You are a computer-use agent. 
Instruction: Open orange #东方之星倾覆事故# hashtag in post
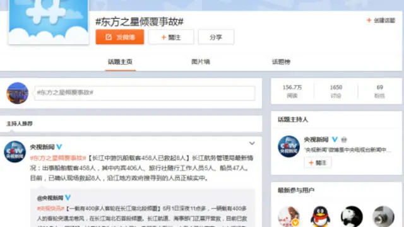pyautogui.click(x=58, y=158)
